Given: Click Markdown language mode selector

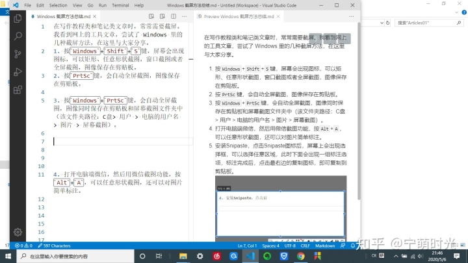Looking at the screenshot, I should point(325,245).
